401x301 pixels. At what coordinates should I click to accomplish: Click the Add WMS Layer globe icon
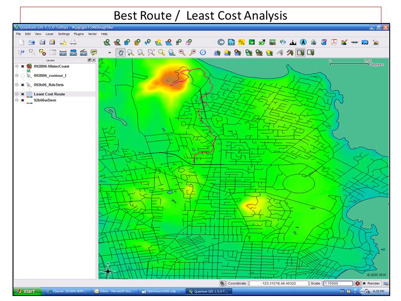click(147, 42)
